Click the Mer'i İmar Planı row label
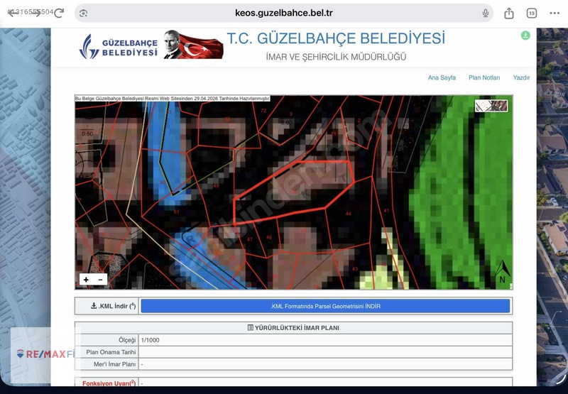This screenshot has height=394, width=568. [114, 364]
